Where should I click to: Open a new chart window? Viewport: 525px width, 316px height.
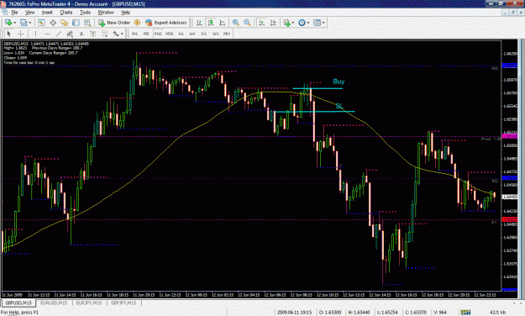[8, 23]
